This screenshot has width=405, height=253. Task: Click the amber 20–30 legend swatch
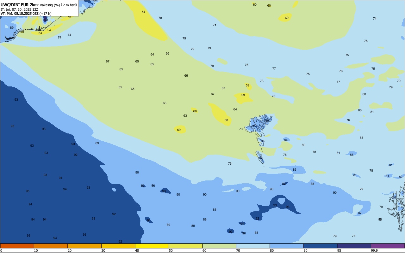point(84,246)
